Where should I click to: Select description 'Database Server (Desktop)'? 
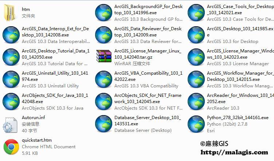pos(143,130)
